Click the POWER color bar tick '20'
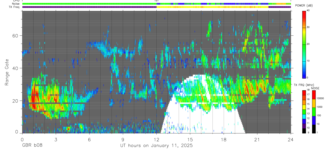Screen dimensions: 327x151 (309, 44)
